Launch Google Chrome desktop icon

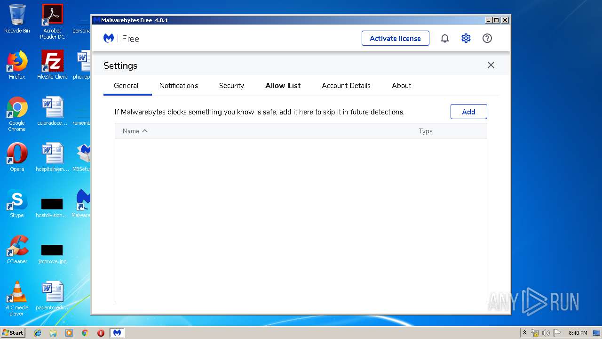pos(17,114)
